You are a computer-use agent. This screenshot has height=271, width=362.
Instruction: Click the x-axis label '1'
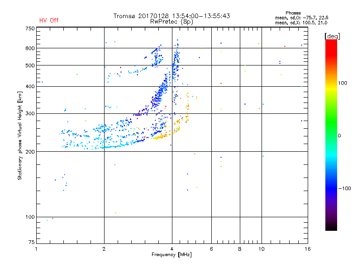pos(36,249)
